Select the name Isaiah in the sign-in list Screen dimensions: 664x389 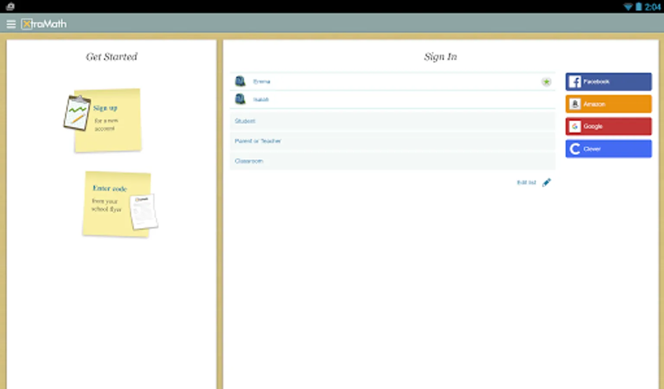pos(261,100)
